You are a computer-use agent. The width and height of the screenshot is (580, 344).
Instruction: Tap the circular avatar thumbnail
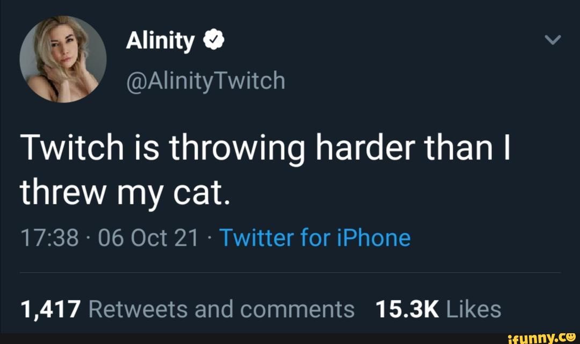tap(63, 59)
